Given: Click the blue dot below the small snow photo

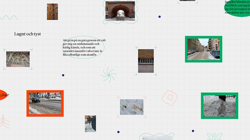Looking at the screenshot, I should tap(118, 132).
